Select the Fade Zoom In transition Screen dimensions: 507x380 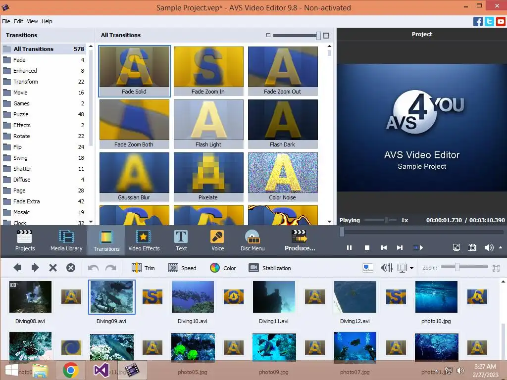point(208,71)
